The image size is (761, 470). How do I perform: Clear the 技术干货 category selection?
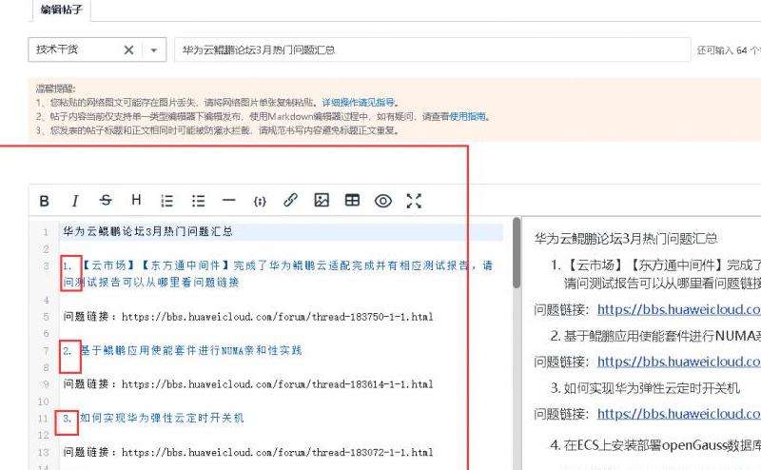(x=128, y=49)
